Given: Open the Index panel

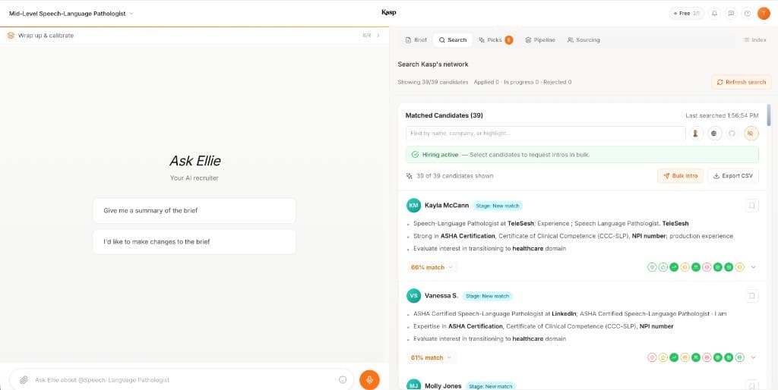Looking at the screenshot, I should [x=754, y=39].
